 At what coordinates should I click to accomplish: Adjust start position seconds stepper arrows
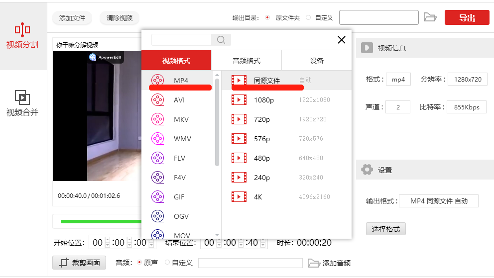click(x=151, y=243)
